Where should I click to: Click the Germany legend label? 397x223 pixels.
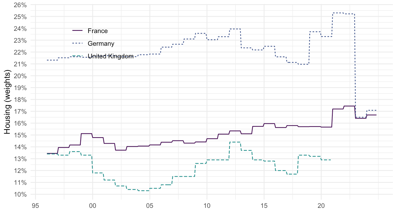101,43
